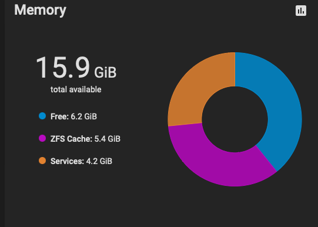Viewport: 318px width, 227px height.
Task: Select the ZFS Cache: 5.4 GiB label
Action: point(85,139)
